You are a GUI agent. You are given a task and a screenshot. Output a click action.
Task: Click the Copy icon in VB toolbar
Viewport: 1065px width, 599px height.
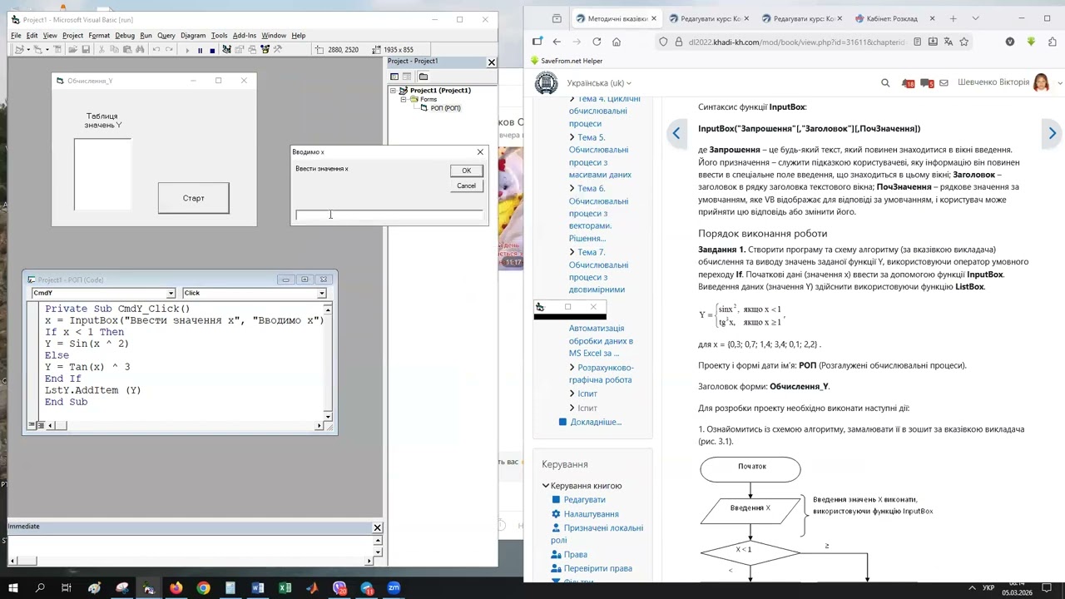pos(114,50)
